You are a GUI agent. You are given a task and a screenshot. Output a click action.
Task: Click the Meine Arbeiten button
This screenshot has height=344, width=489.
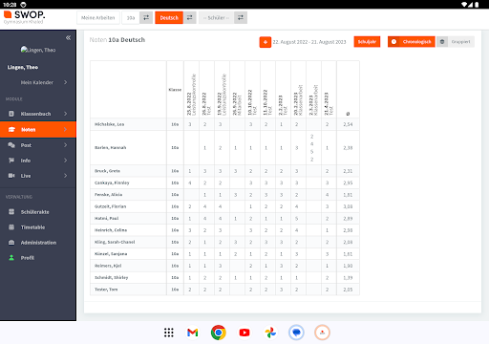[x=98, y=18]
